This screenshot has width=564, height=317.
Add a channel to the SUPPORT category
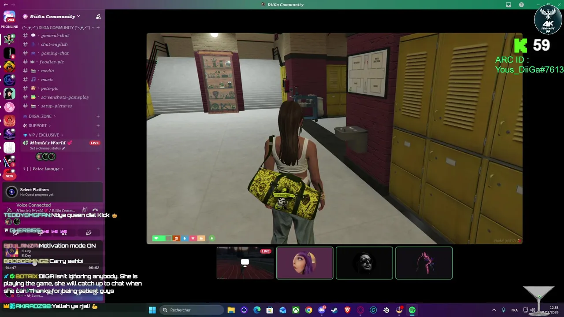(98, 125)
